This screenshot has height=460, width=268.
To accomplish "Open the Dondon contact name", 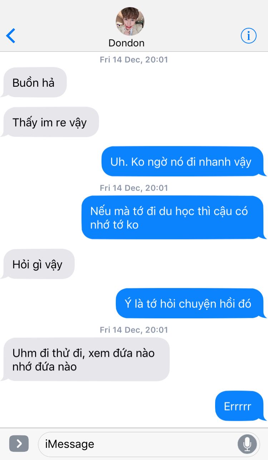I will point(126,43).
